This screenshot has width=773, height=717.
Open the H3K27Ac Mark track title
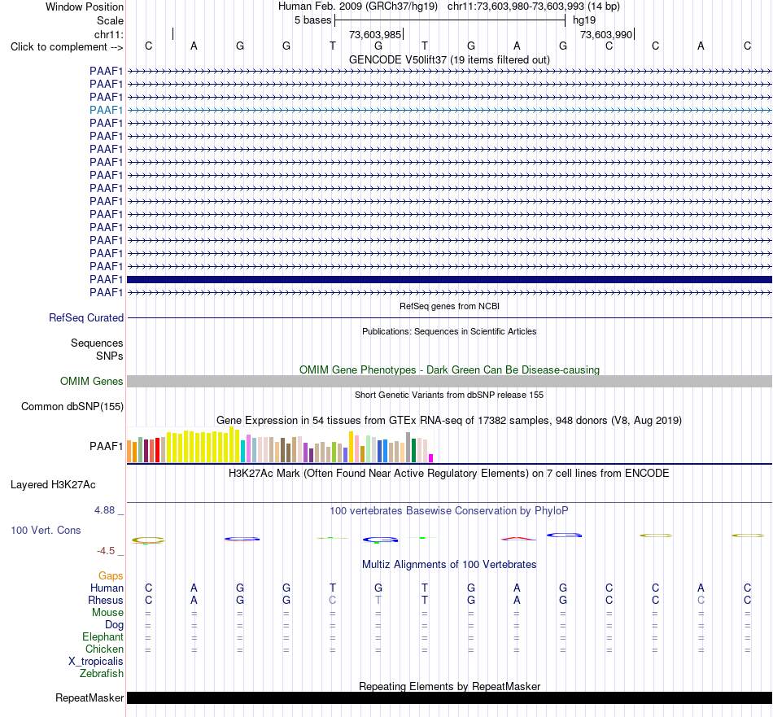(449, 474)
